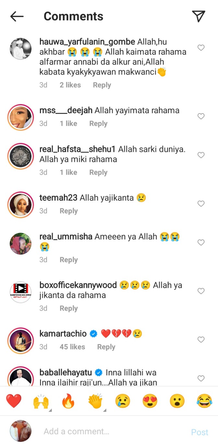Like kamartachio's comment with the heart
This screenshot has height=444, width=218.
(x=201, y=340)
